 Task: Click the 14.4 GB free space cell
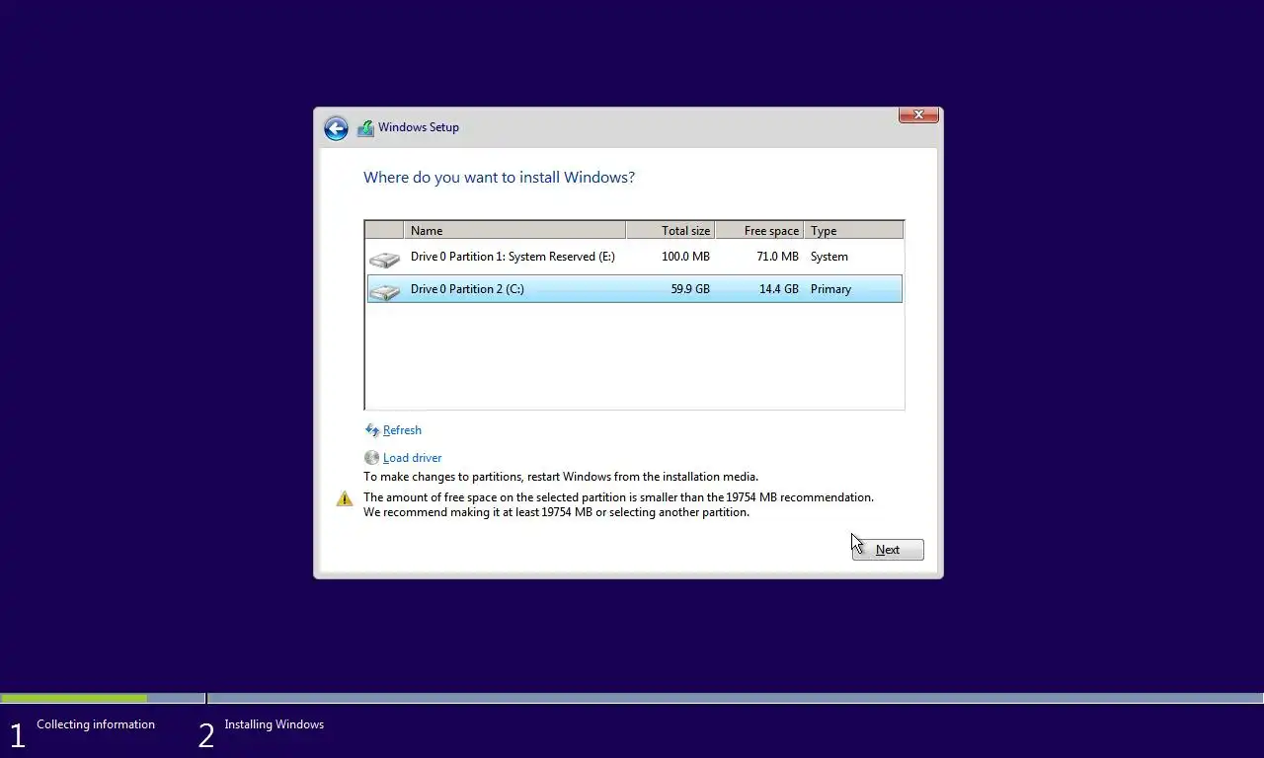tap(778, 289)
